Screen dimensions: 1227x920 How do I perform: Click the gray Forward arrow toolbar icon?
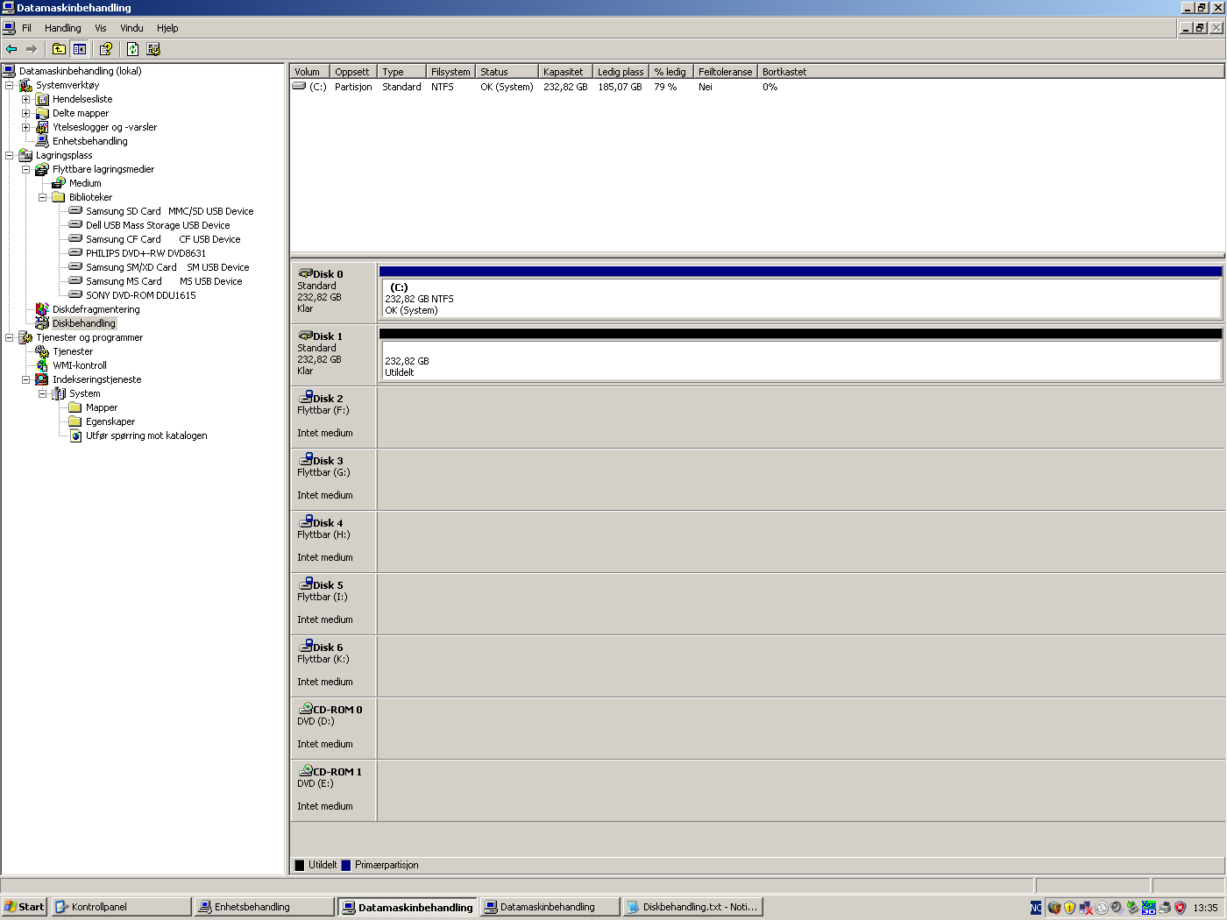click(32, 49)
